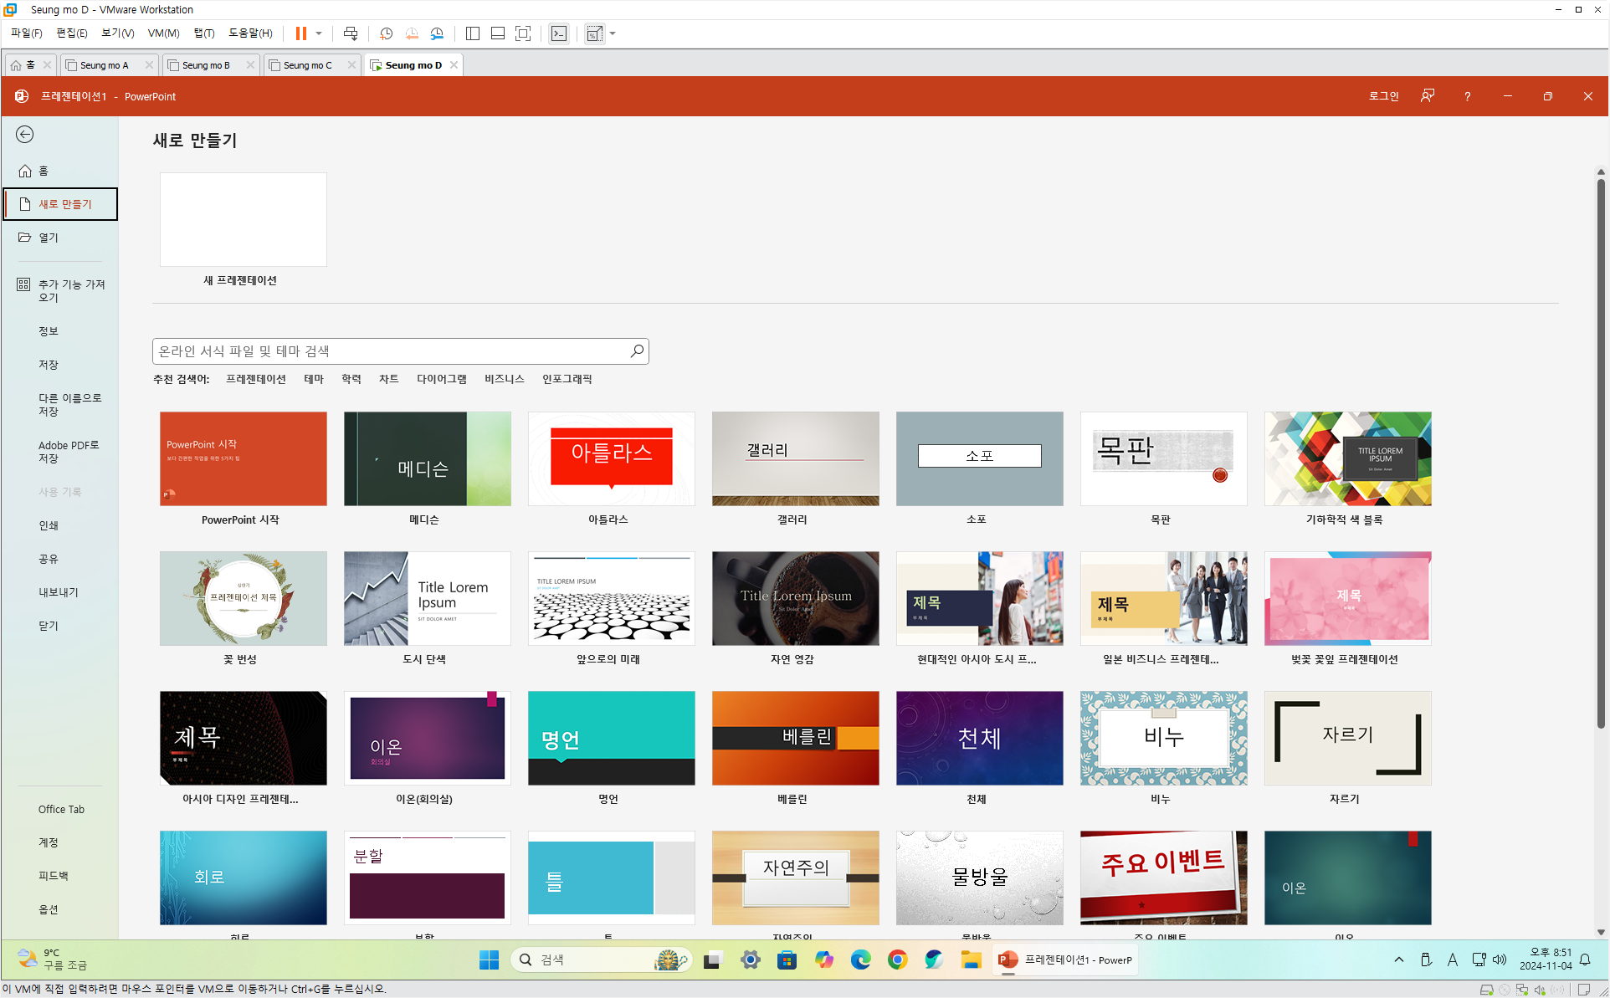Click the search magnifier icon in template box
The height and width of the screenshot is (998, 1610).
637,351
